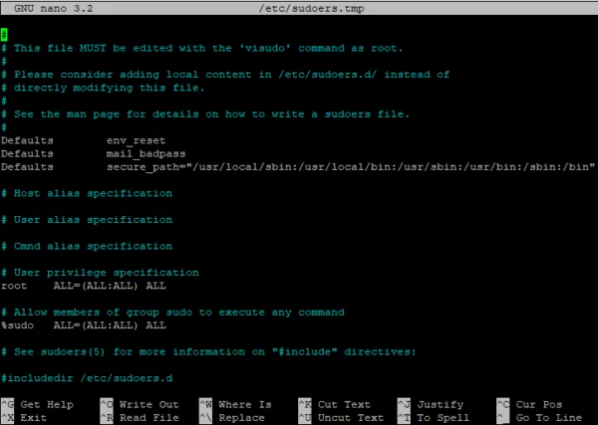Click the Read File shortcut
The image size is (598, 425).
[148, 418]
